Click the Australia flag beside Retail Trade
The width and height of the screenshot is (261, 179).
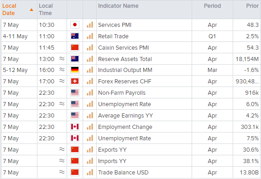point(75,36)
